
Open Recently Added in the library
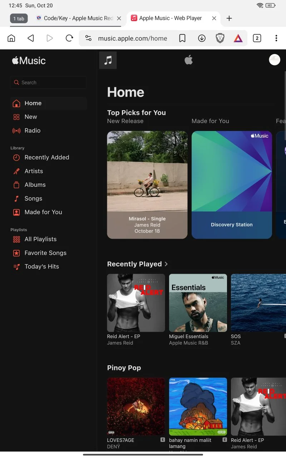click(x=48, y=157)
